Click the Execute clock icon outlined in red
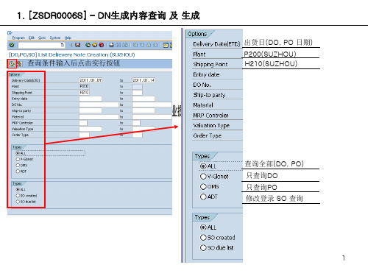 [x=12, y=64]
